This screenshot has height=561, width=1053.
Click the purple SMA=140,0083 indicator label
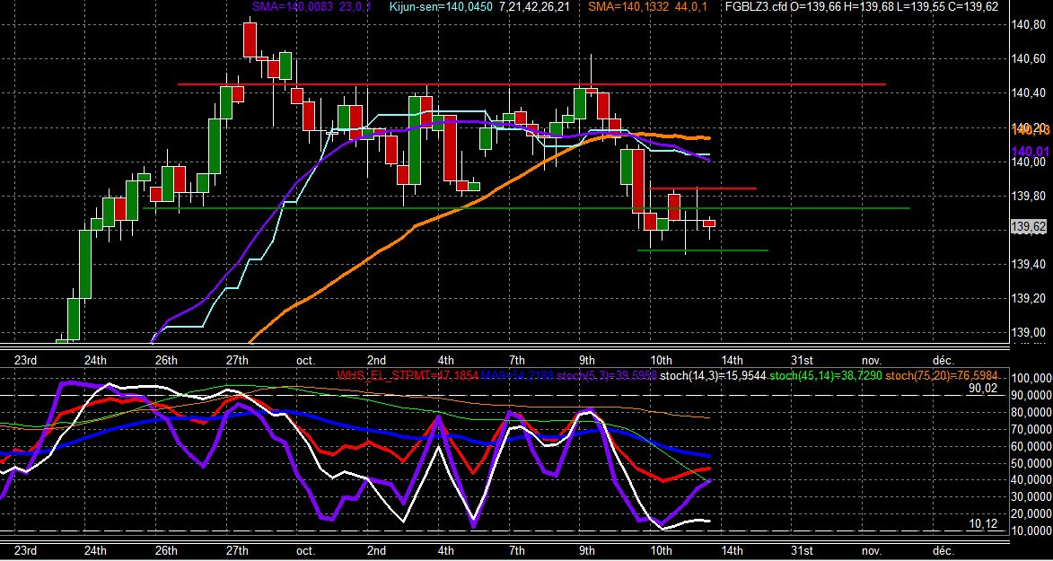tap(294, 6)
